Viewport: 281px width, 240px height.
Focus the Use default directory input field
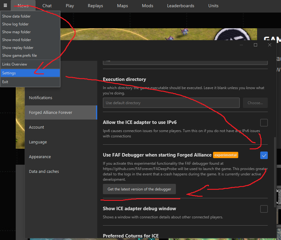coord(171,103)
